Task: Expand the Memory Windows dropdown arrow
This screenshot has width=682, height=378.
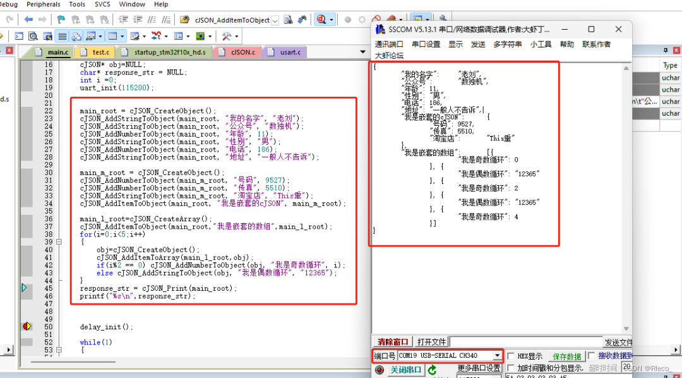Action: click(123, 37)
